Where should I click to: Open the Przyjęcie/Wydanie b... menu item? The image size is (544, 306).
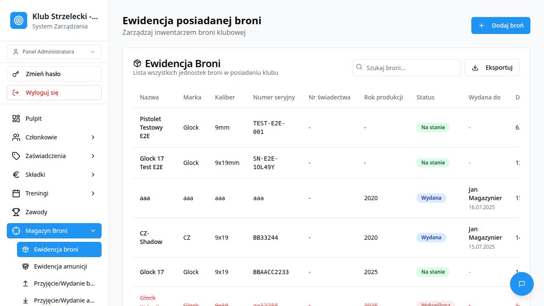point(59,283)
